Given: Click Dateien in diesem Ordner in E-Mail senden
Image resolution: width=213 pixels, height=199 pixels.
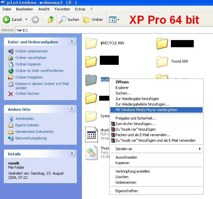Looking at the screenshot, I should coord(42,86).
